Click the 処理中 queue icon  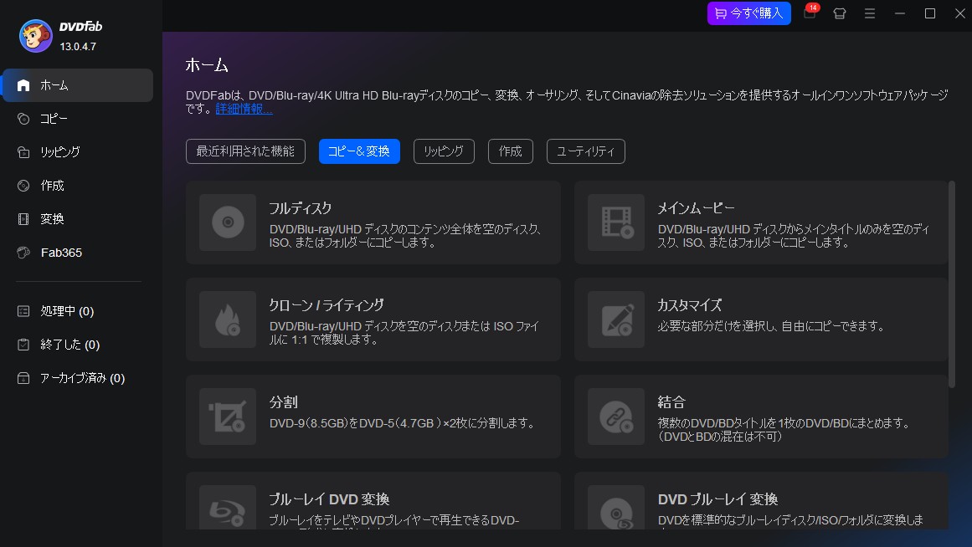click(23, 311)
